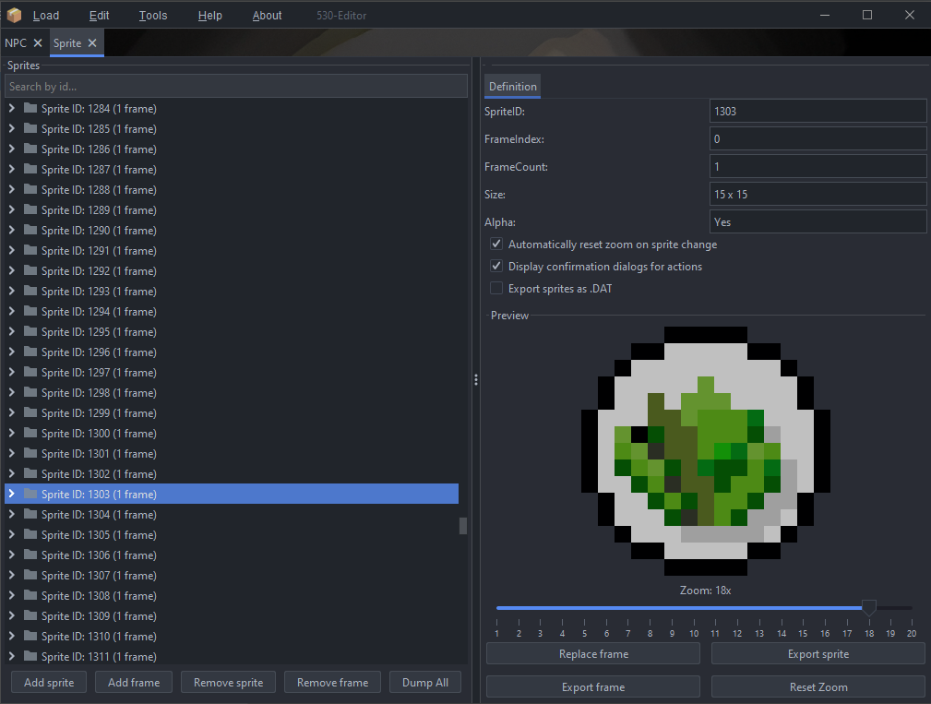Disable Display confirmation dialogs for actions
Image resolution: width=931 pixels, height=704 pixels.
coord(496,267)
